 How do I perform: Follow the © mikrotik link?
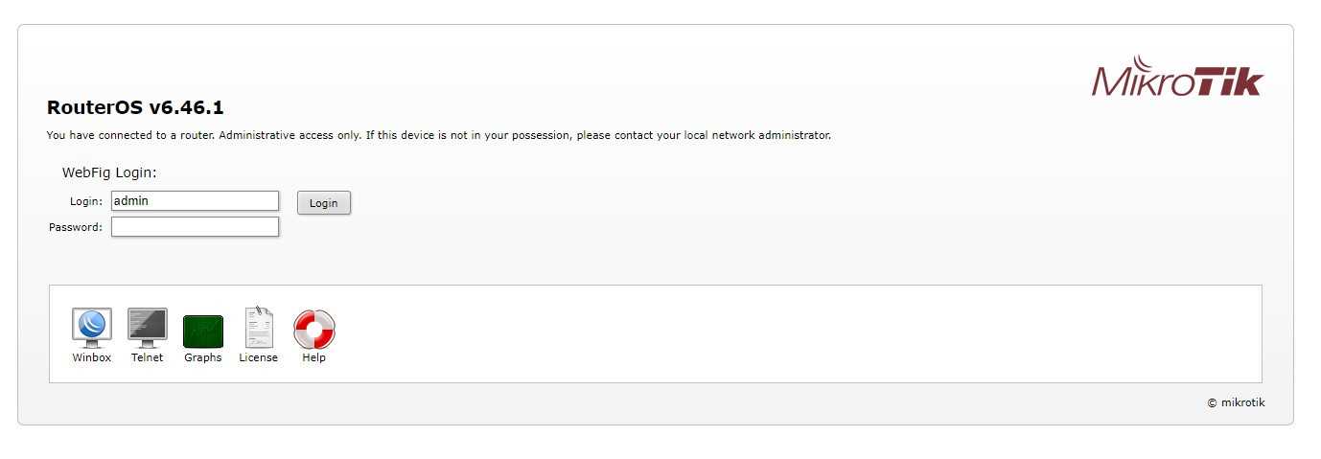(1236, 402)
